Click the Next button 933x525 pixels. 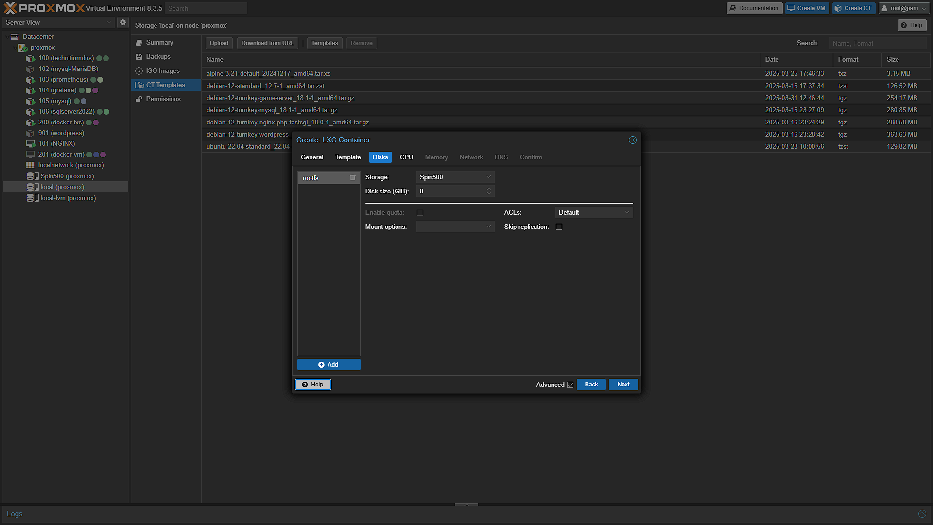623,385
